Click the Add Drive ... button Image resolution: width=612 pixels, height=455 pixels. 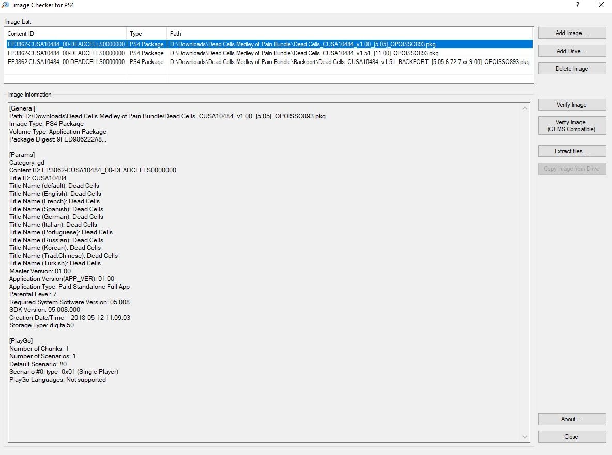pyautogui.click(x=572, y=51)
